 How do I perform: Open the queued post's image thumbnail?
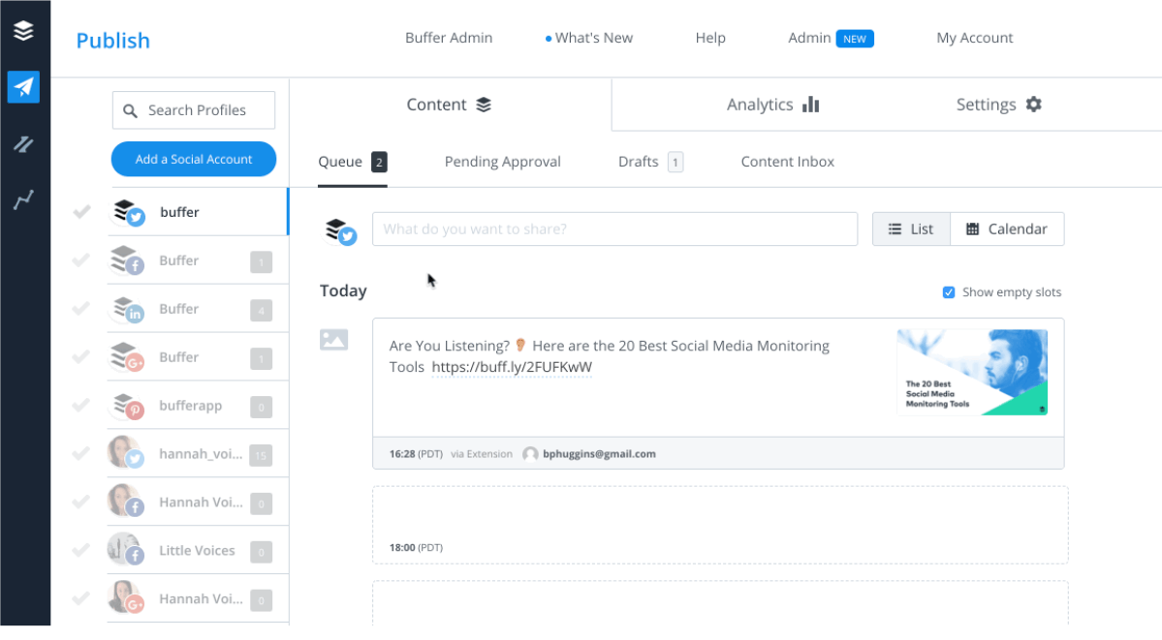(x=972, y=373)
